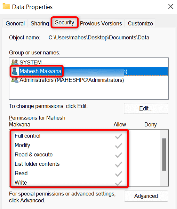Viewport: 177px width, 209px height.
Task: Click the SYSTEM group icon
Action: tap(15, 62)
